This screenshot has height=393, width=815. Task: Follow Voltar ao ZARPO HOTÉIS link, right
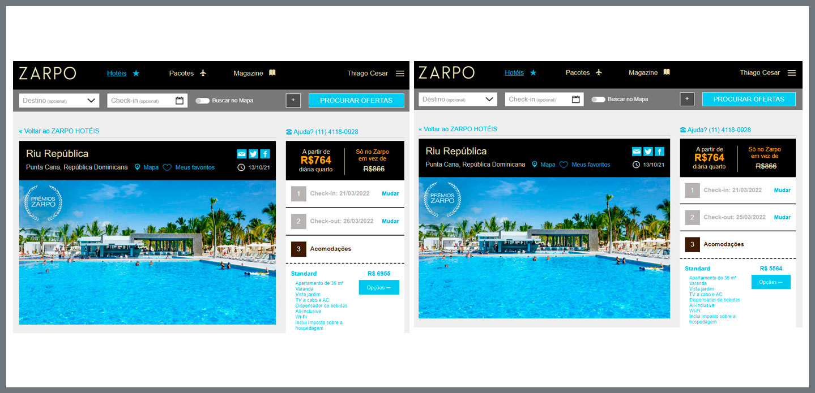click(458, 129)
